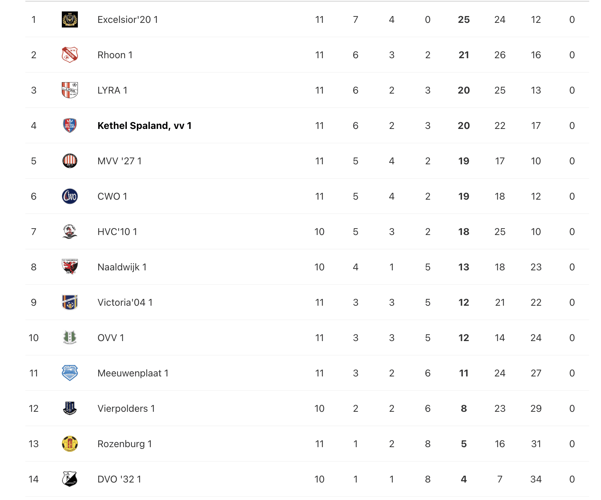Click the Rozenburg yellow round logo

(70, 444)
